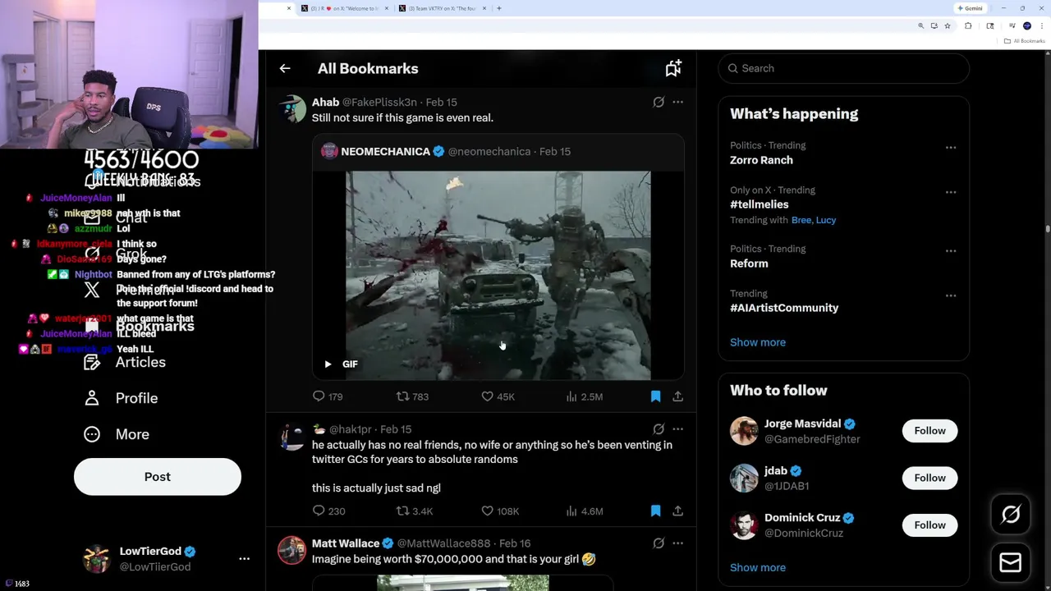Open Jorge Masvidal's profile avatar
Viewport: 1051px width, 591px height.
pyautogui.click(x=744, y=431)
